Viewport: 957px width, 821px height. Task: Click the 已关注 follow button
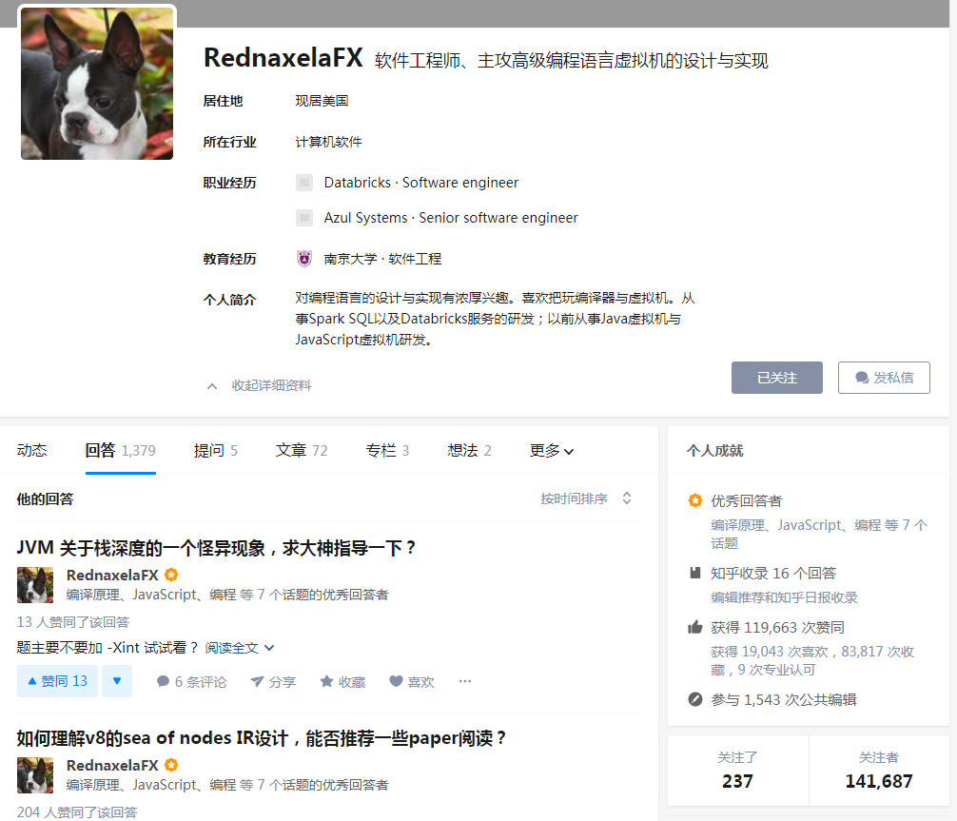(777, 378)
